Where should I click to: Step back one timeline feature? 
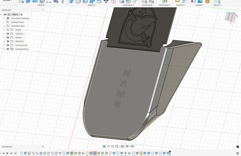click(3, 153)
